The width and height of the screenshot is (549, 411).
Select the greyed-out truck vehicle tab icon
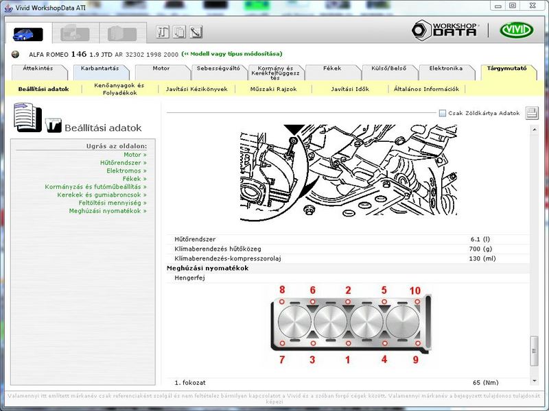[x=122, y=34]
